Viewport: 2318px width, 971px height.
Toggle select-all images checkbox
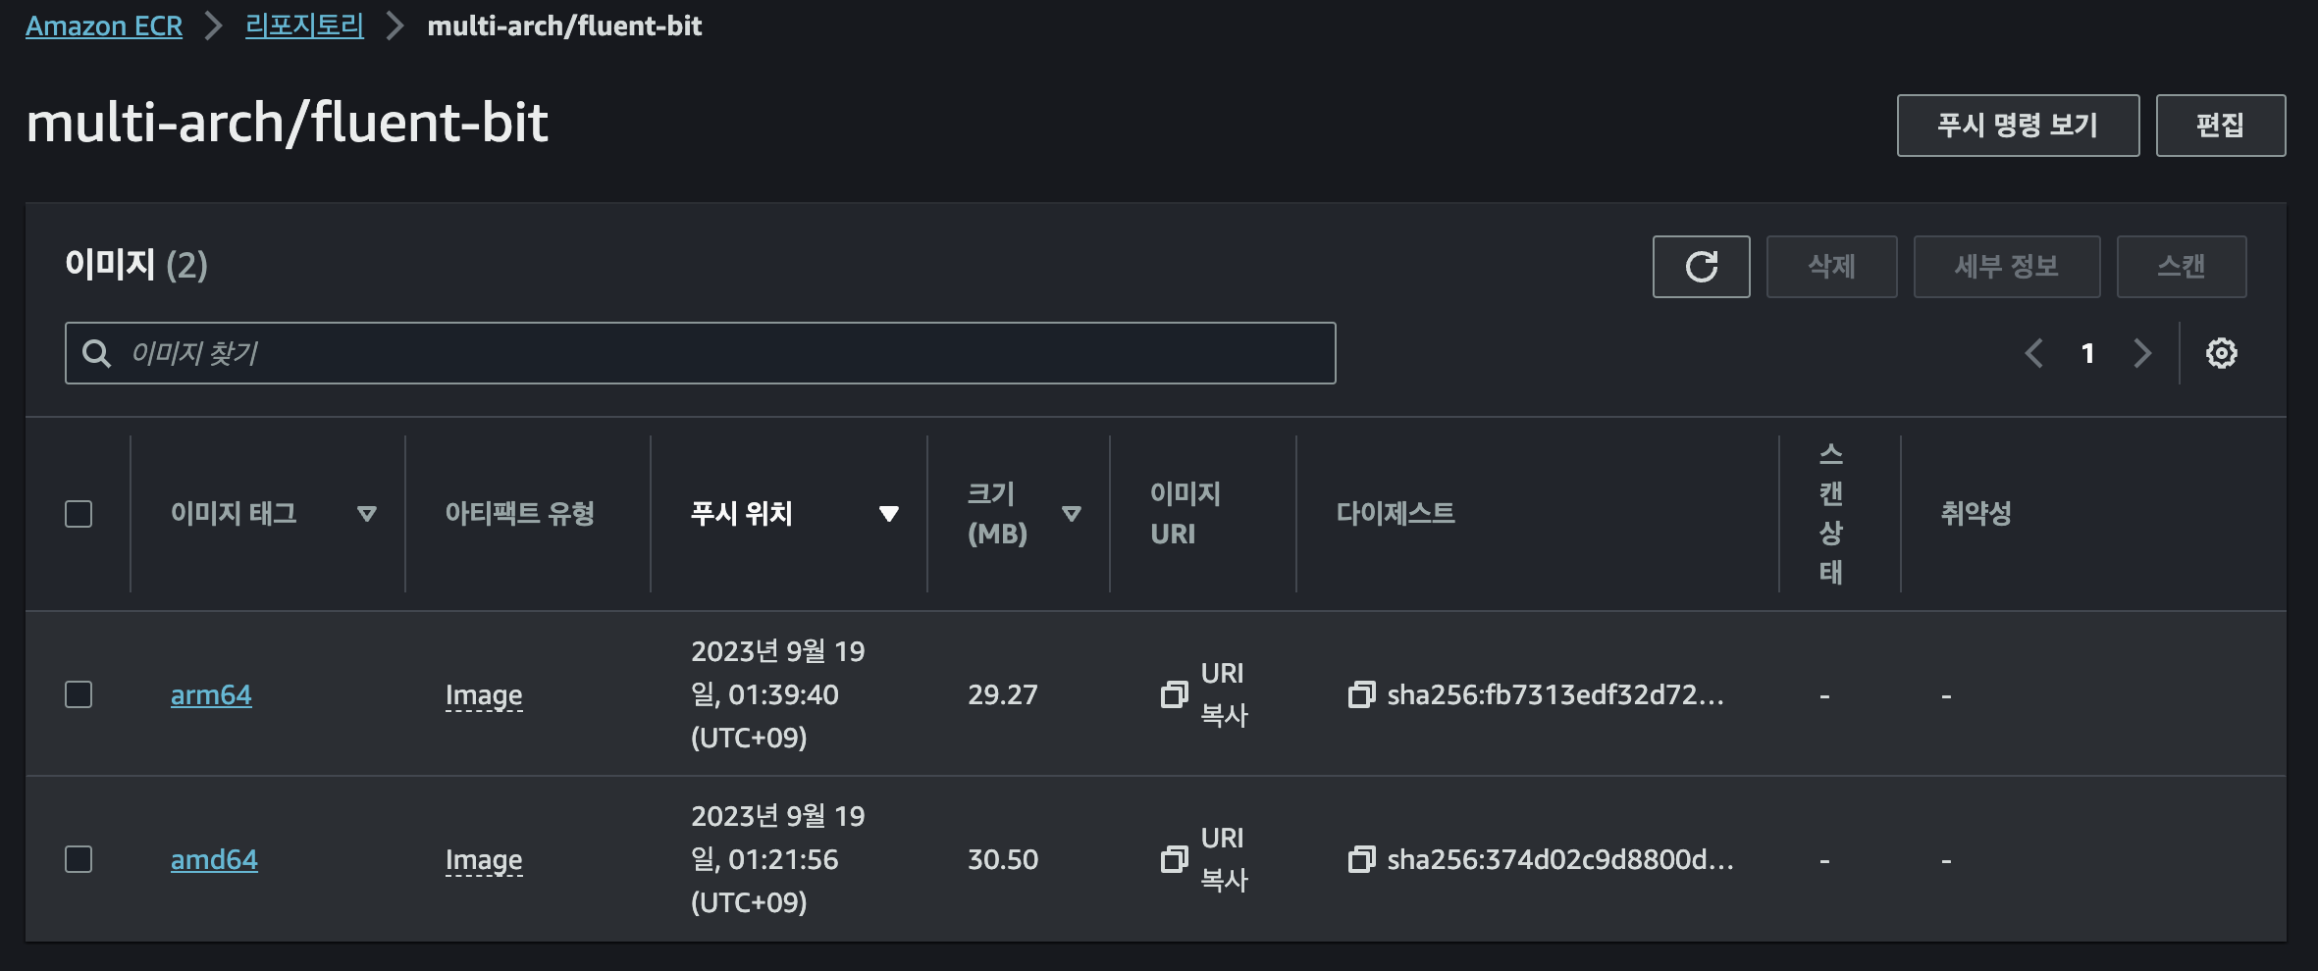[x=79, y=514]
